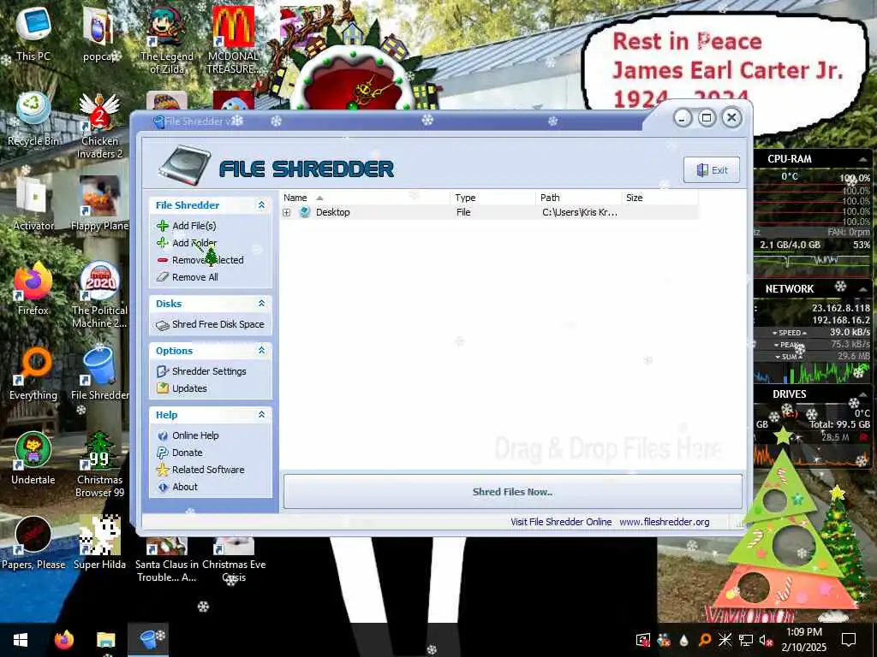Open the taskbar clock and date
This screenshot has width=877, height=657.
pyautogui.click(x=803, y=640)
